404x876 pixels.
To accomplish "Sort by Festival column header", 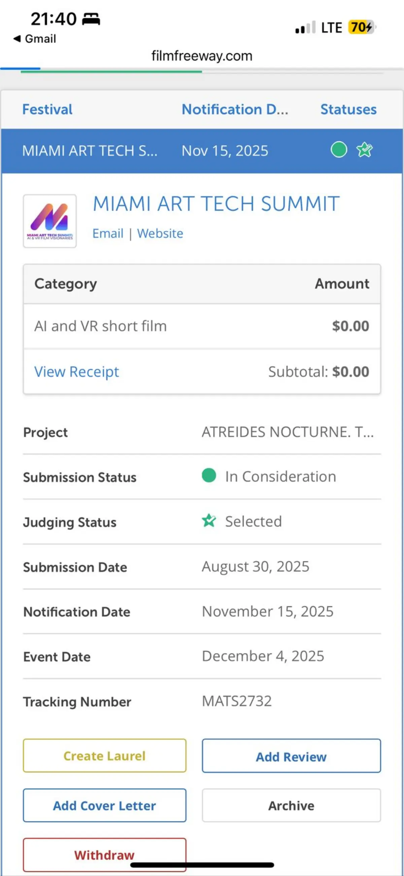I will (x=47, y=110).
